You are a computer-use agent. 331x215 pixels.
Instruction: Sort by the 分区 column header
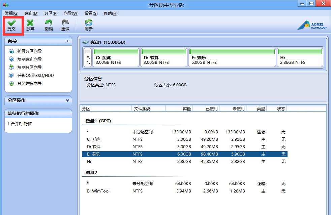coord(106,109)
